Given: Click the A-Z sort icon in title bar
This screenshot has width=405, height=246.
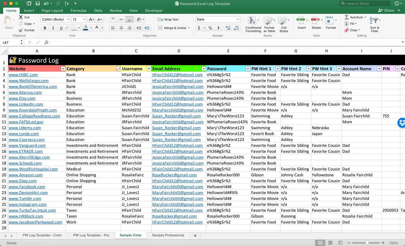Looking at the screenshot, I should [x=66, y=3].
